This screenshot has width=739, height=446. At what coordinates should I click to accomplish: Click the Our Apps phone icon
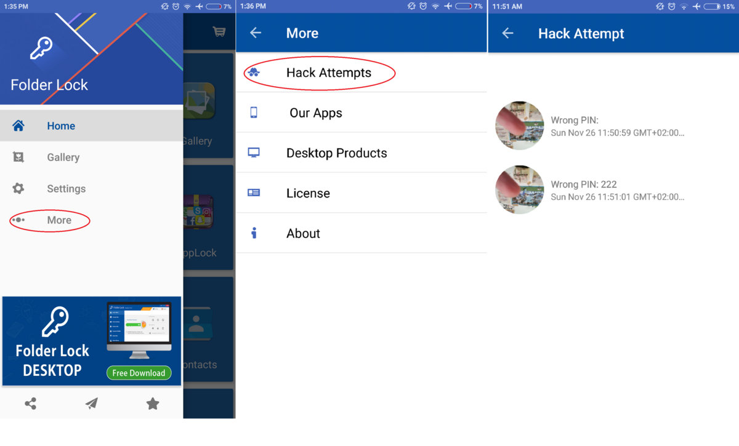click(x=254, y=113)
